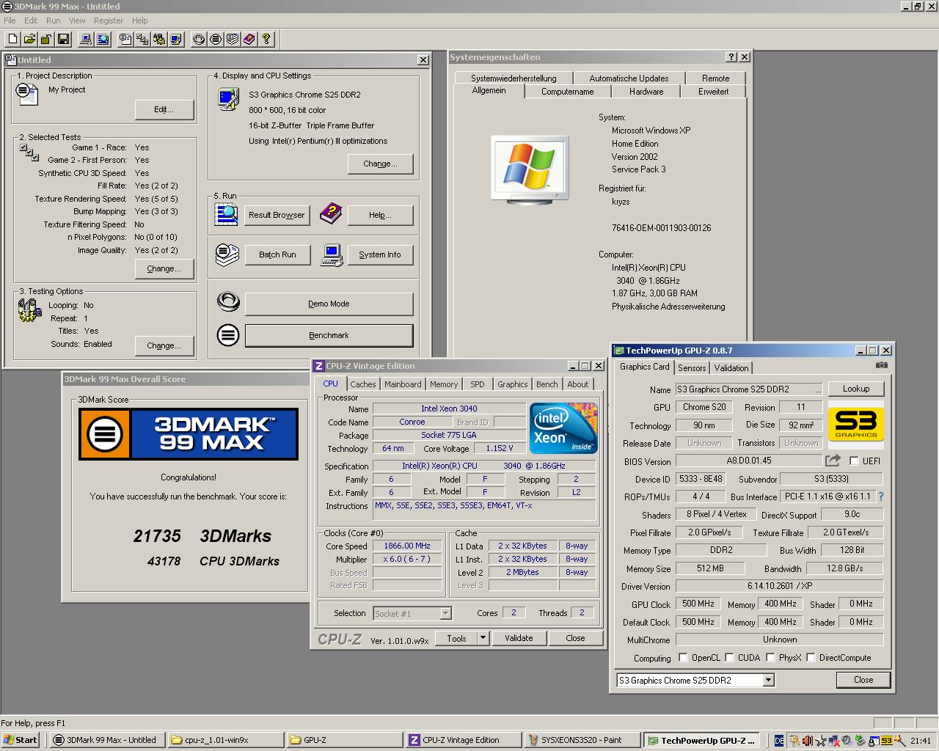Viewport: 939px width, 751px height.
Task: Click the Validate button in CPU-Z
Action: (519, 638)
